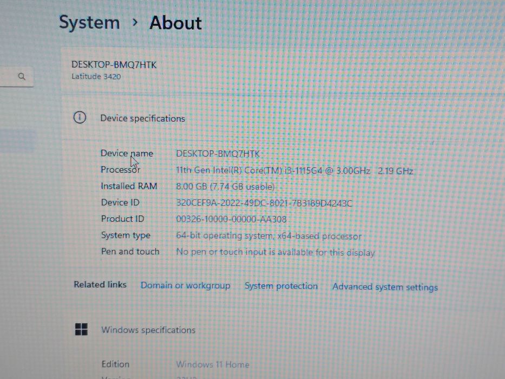
Task: Select the No pen or touch input text
Action: click(276, 252)
